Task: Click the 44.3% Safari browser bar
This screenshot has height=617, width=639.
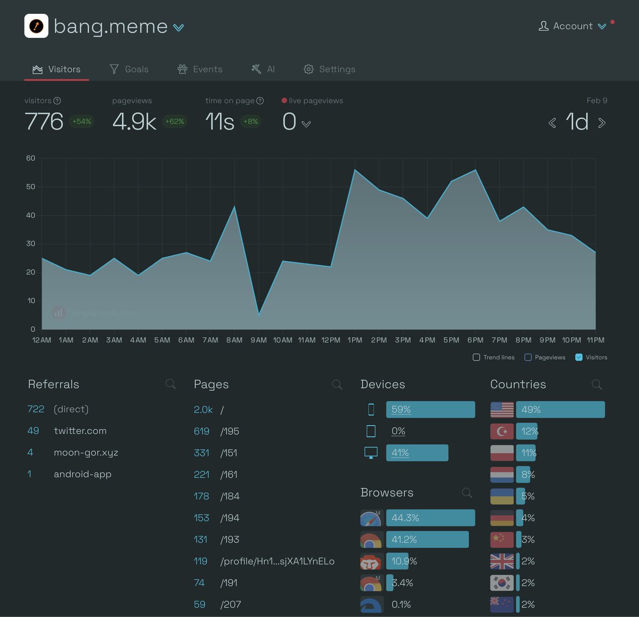Action: click(430, 518)
